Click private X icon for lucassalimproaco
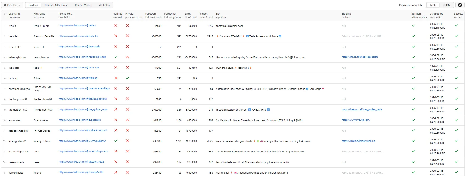Image resolution: width=466 pixels, height=176 pixels. point(127,151)
